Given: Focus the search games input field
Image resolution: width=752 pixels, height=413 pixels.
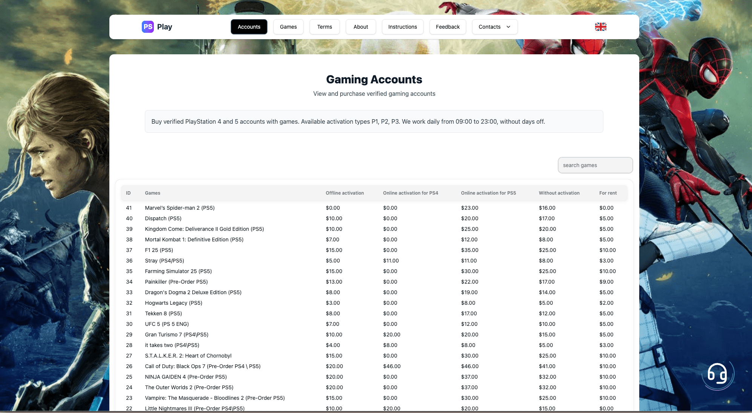Looking at the screenshot, I should click(x=595, y=165).
